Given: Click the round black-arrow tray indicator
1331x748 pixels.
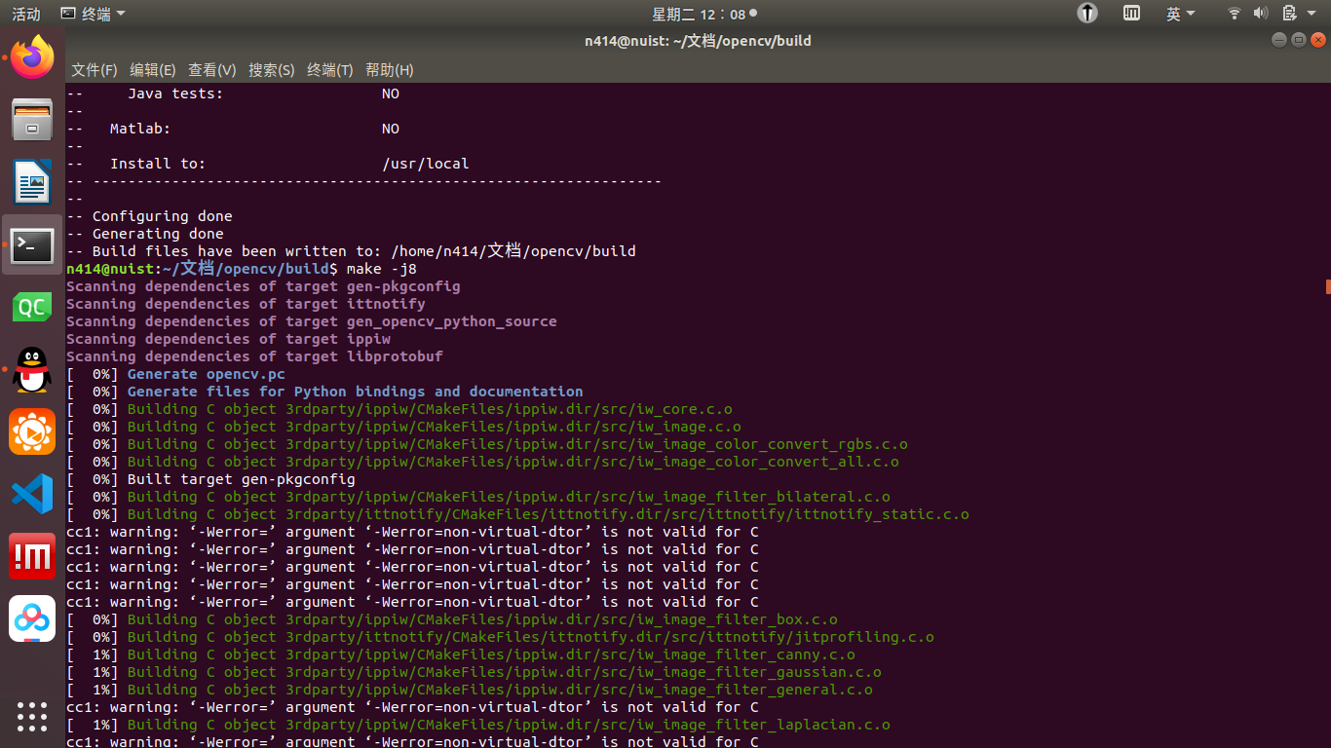Looking at the screenshot, I should 1087,14.
